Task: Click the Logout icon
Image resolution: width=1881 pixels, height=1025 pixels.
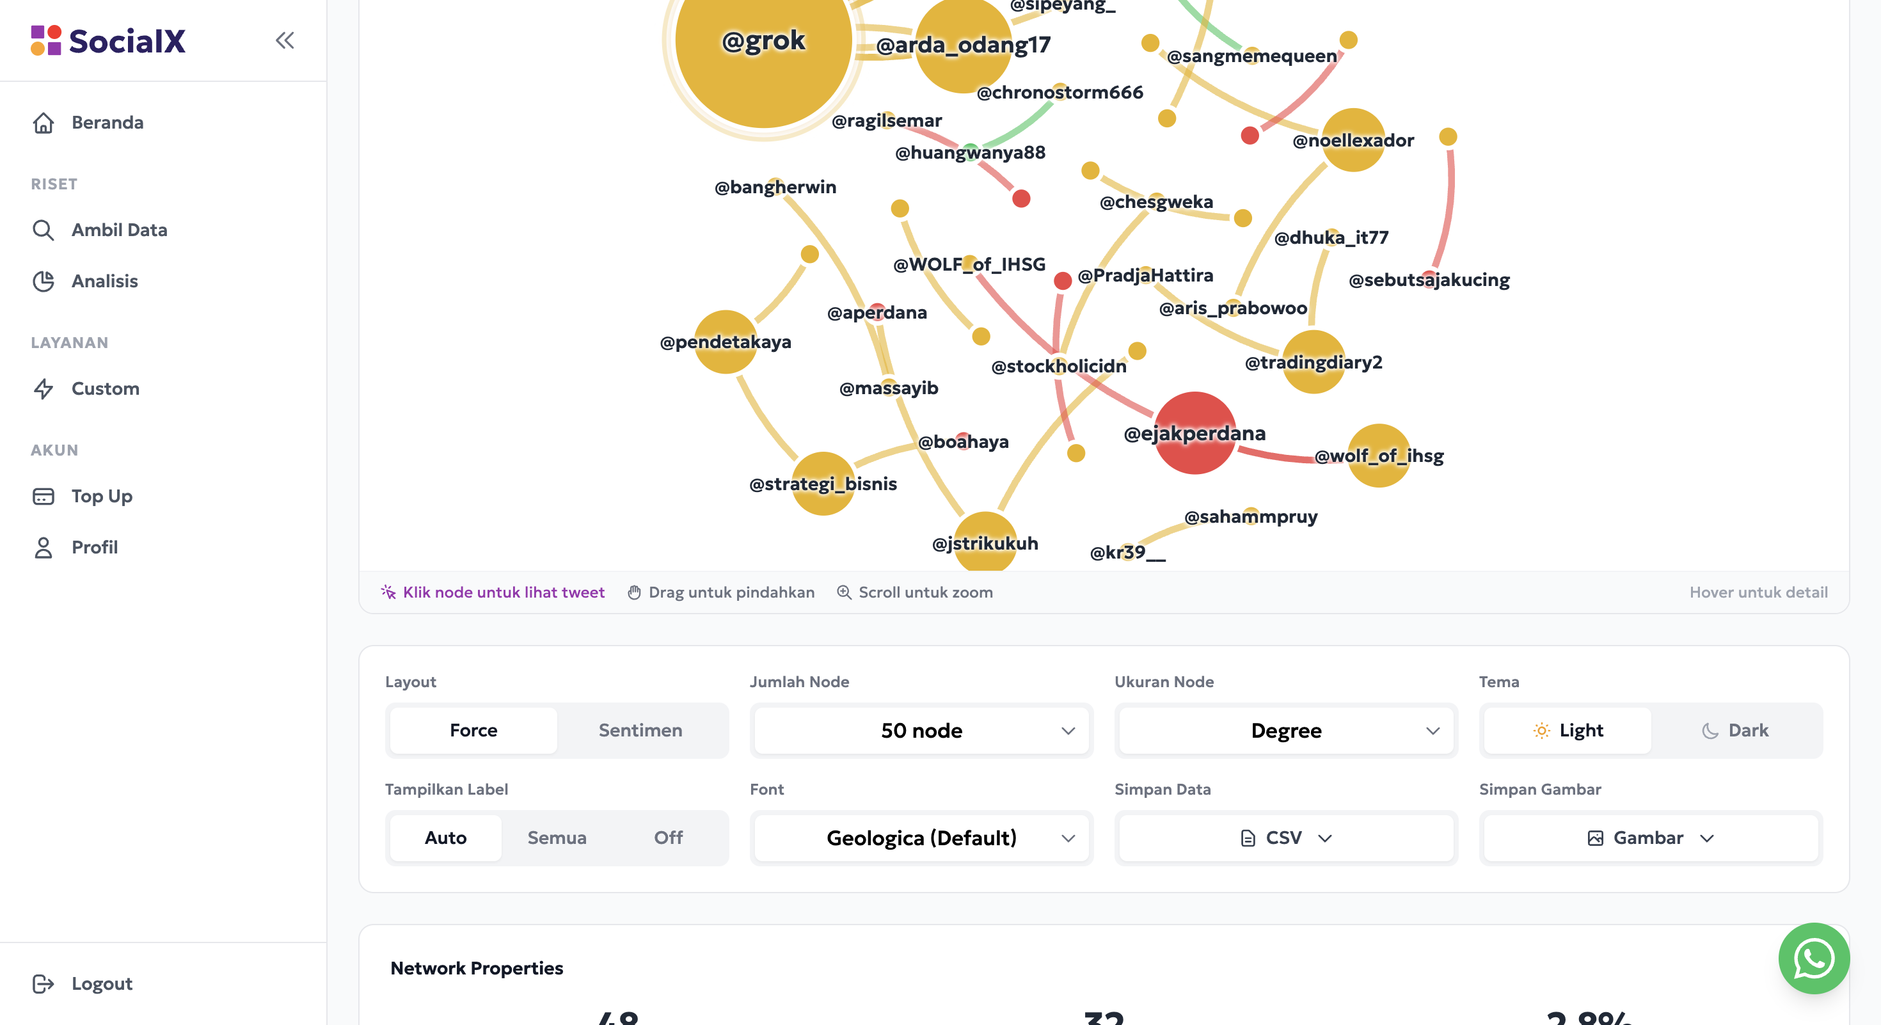Action: (x=44, y=983)
